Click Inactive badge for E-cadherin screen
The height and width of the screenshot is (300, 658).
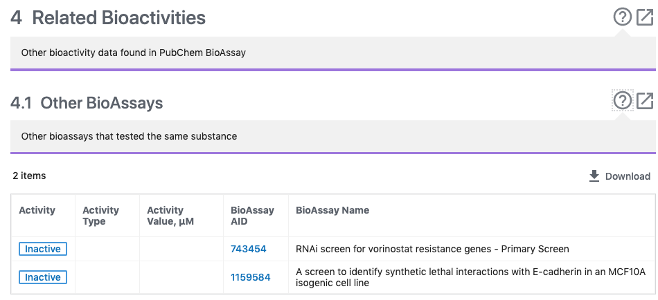click(43, 277)
